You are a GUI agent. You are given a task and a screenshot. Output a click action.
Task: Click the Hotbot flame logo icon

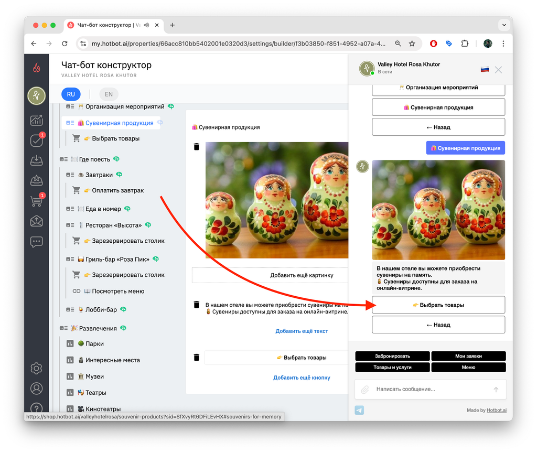pos(36,68)
